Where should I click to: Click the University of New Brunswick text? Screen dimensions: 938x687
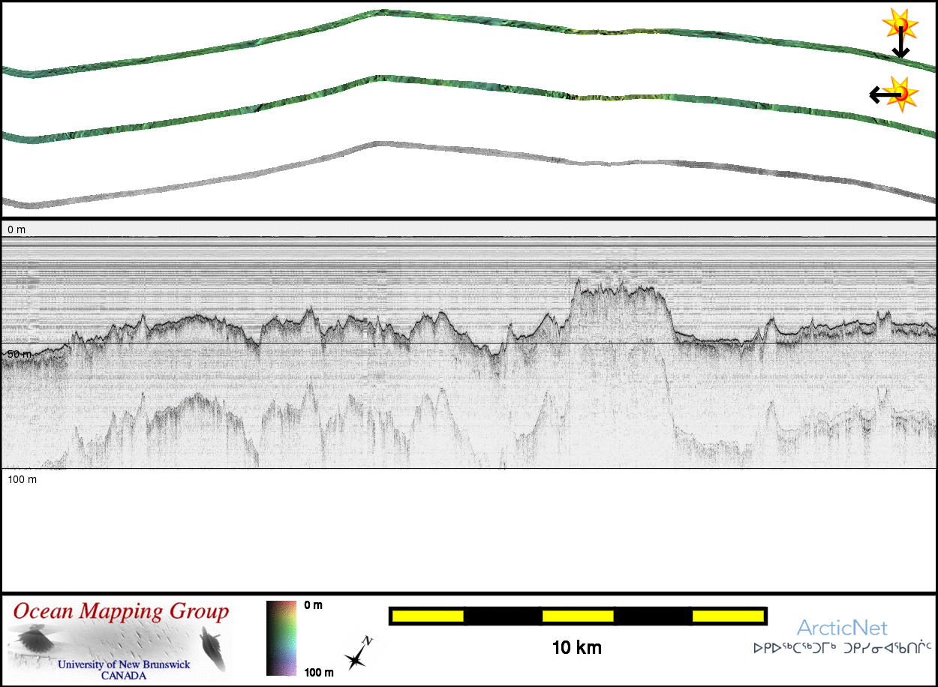point(124,664)
